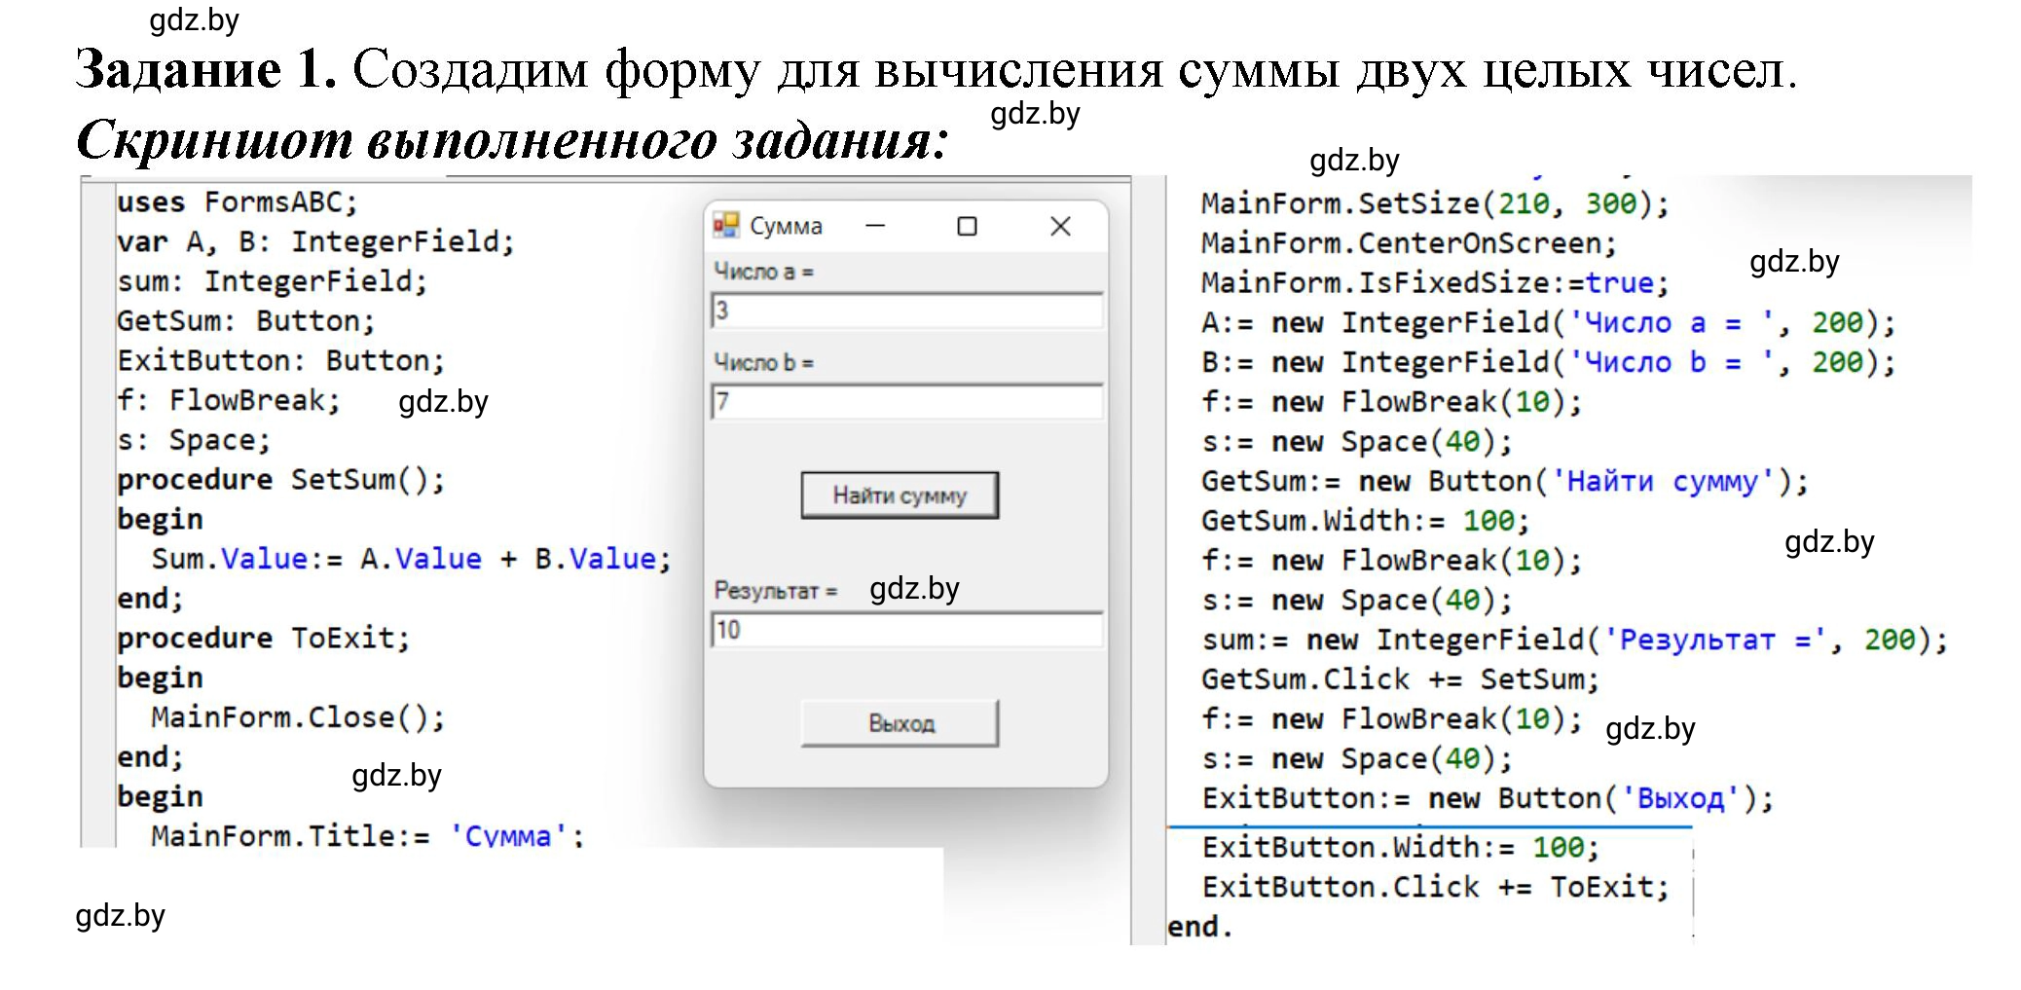
Task: Click the line 'var A, B: IntegerField;'
Action: tap(315, 241)
